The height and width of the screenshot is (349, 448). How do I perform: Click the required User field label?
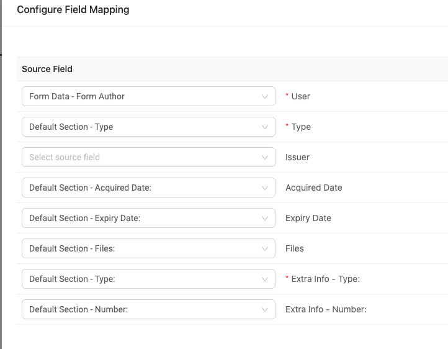[x=300, y=96]
